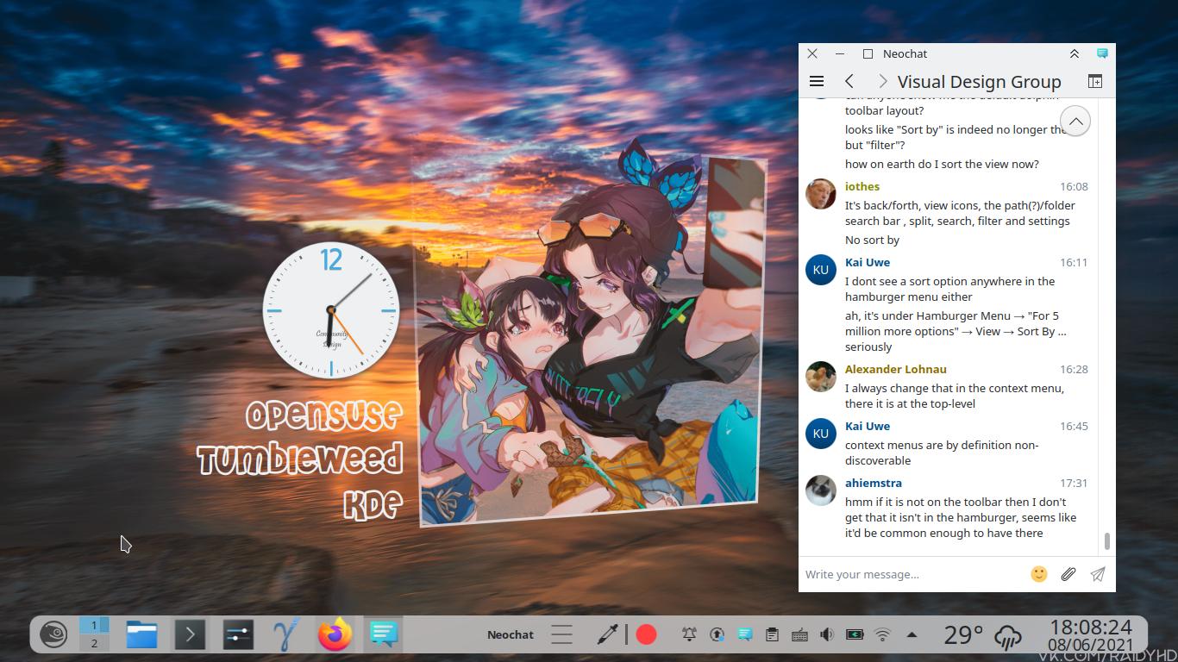The width and height of the screenshot is (1178, 662).
Task: Expand hidden system tray icons arrow
Action: (912, 634)
